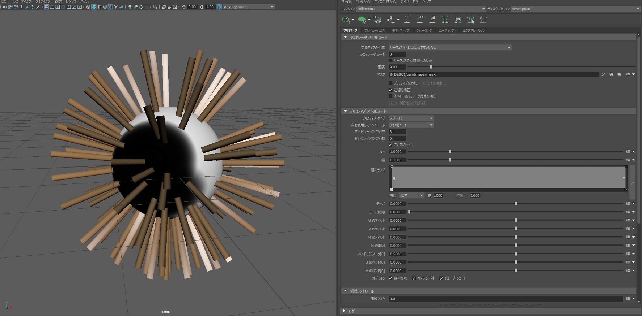Click the paint brush icon beside mask field
Screen dimensions: 642x316
click(603, 74)
